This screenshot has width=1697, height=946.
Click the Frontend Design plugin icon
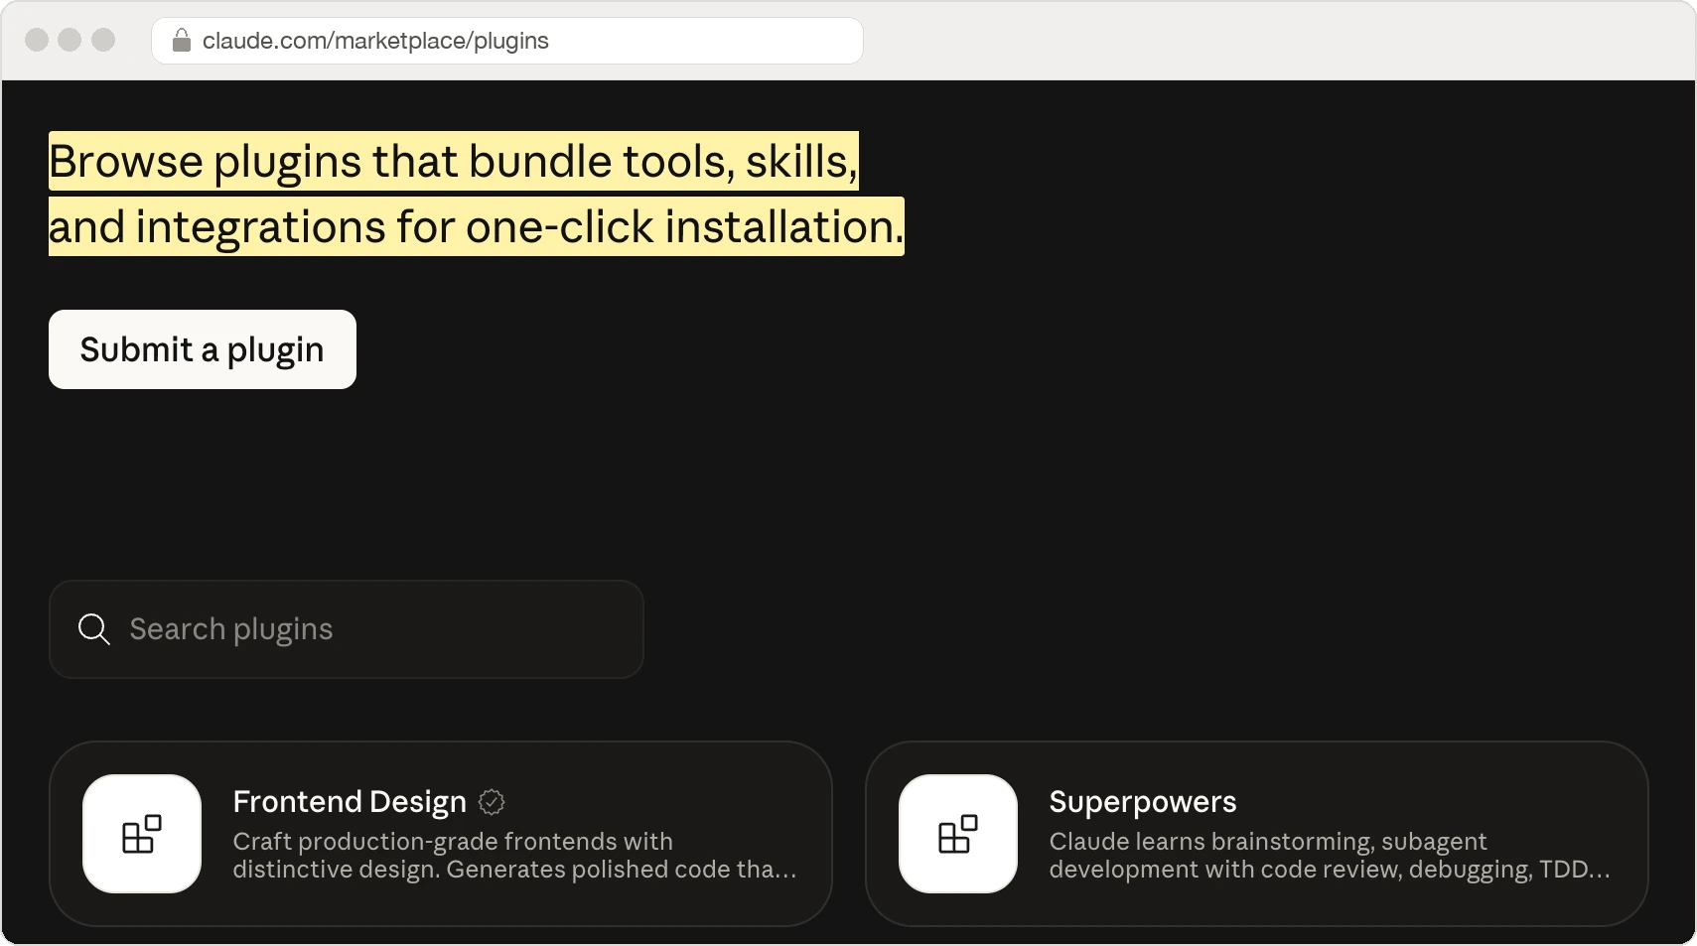(142, 834)
